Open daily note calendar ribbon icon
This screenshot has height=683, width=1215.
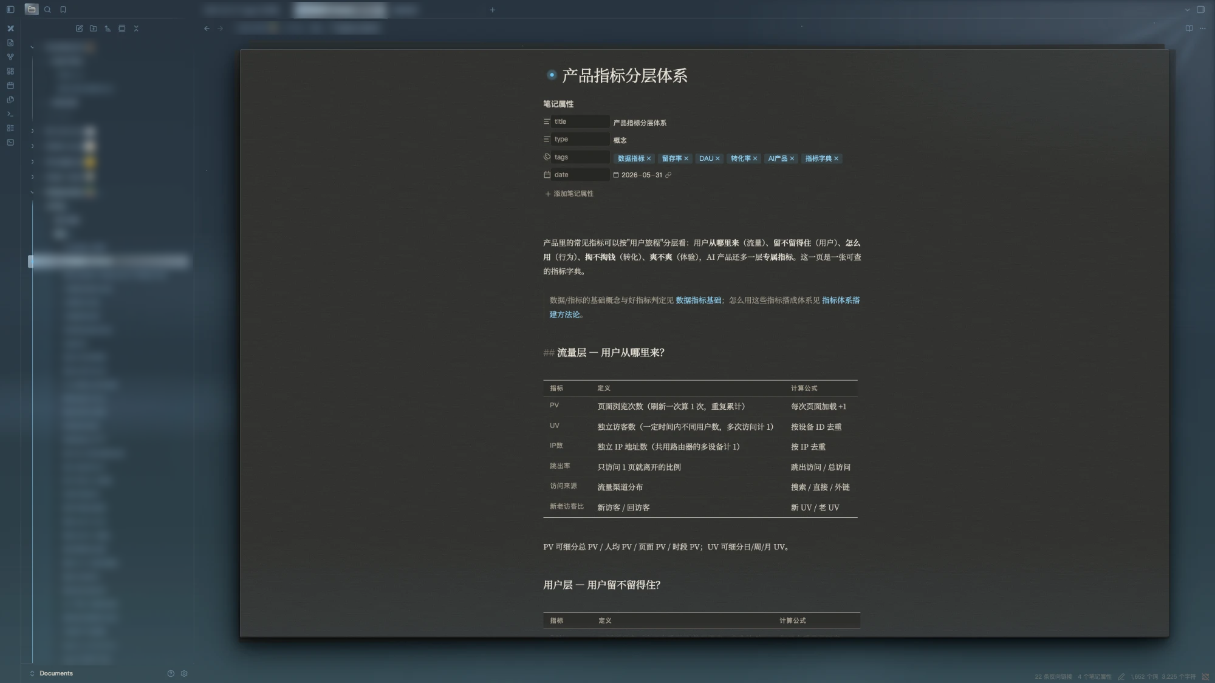pyautogui.click(x=10, y=86)
